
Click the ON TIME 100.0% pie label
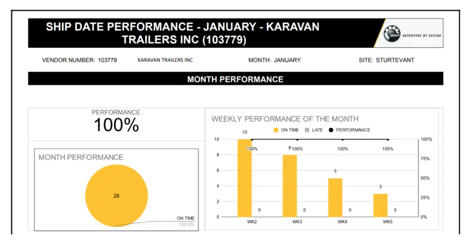click(186, 221)
